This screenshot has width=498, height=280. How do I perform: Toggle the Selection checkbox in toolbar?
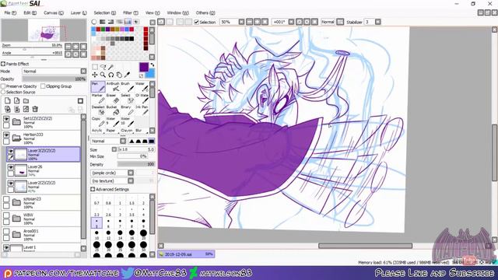pos(196,22)
